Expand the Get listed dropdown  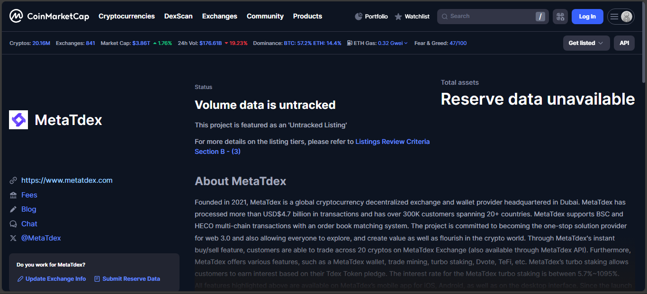pos(586,43)
